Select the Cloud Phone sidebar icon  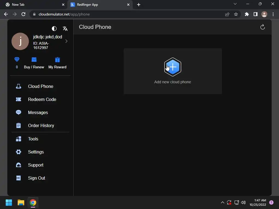pyautogui.click(x=19, y=86)
